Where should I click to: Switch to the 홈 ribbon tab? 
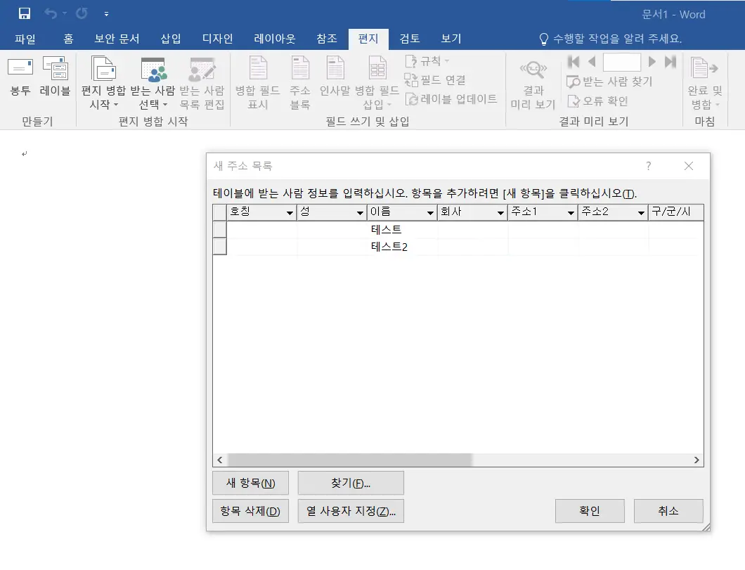tap(67, 39)
